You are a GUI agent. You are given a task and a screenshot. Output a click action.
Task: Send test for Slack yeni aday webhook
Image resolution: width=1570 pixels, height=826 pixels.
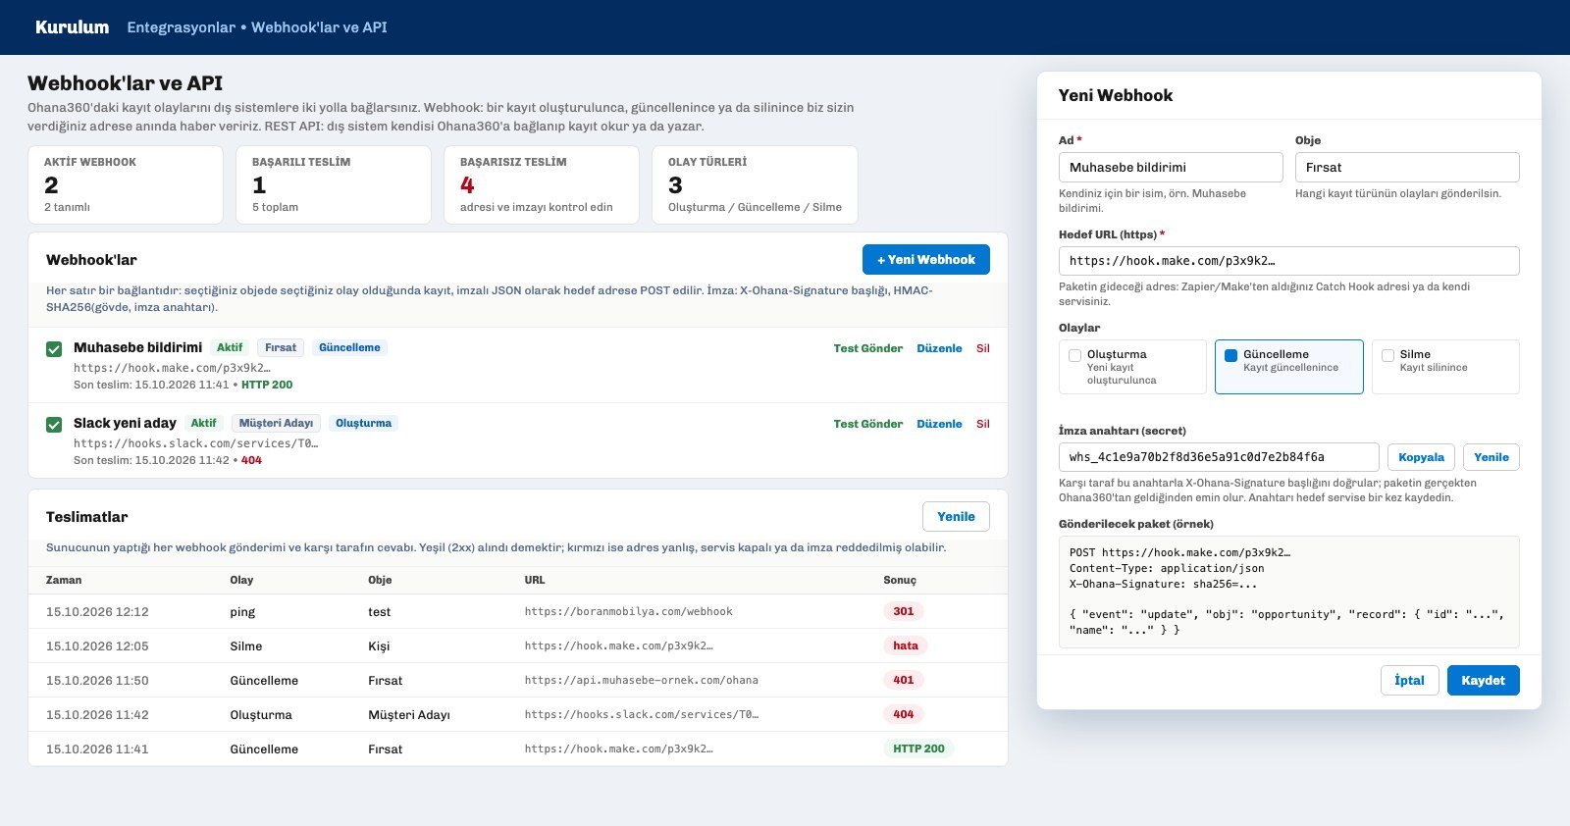pyautogui.click(x=867, y=424)
